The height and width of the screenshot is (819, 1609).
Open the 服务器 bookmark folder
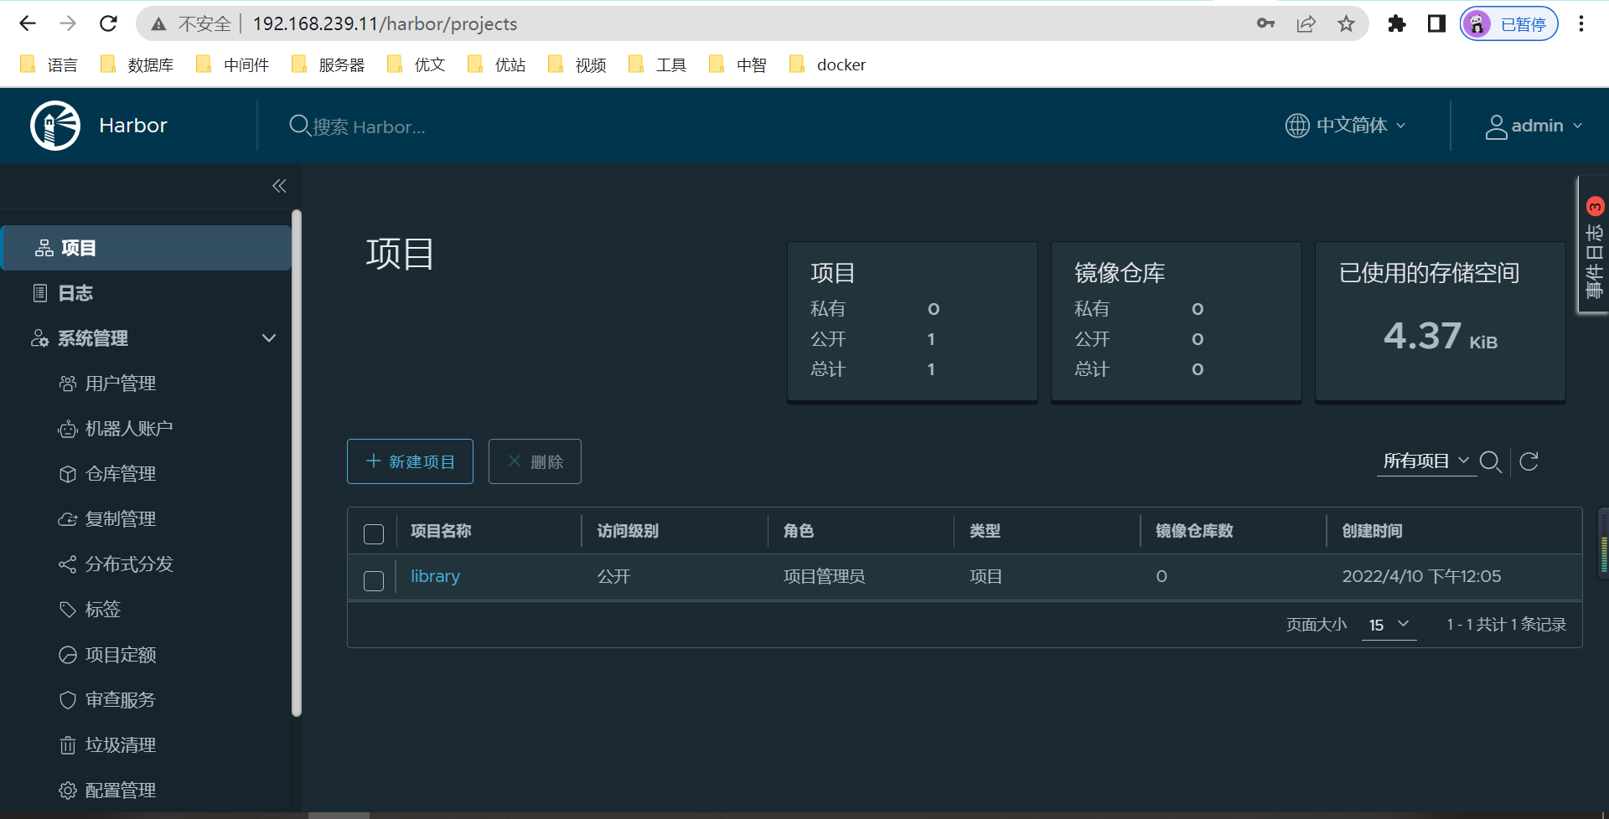pyautogui.click(x=329, y=64)
